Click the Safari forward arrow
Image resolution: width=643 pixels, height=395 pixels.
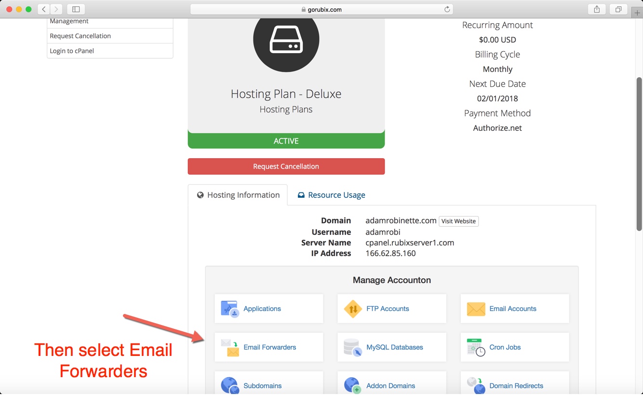56,9
